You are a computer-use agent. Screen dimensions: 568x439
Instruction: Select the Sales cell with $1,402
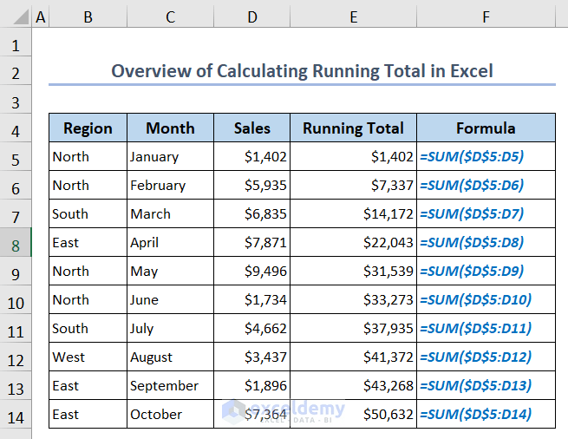pos(251,157)
